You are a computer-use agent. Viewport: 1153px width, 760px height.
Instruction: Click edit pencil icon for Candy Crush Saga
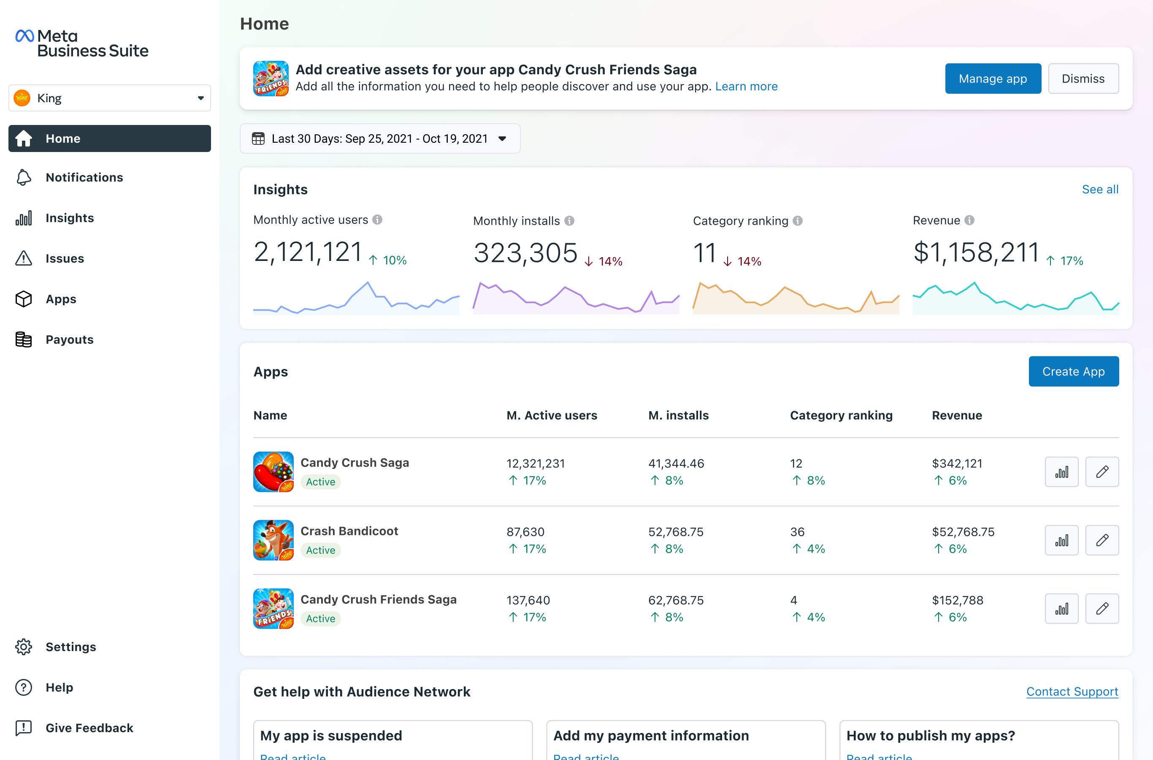point(1102,472)
